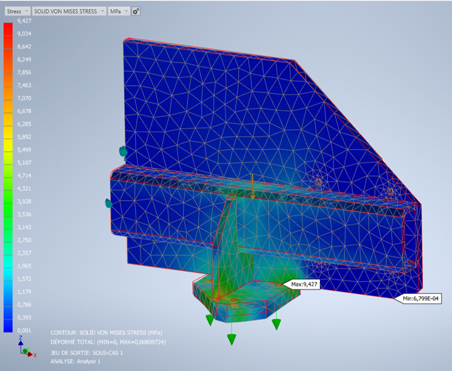
Task: Click the red band of the color legend
Action: (x=8, y=30)
